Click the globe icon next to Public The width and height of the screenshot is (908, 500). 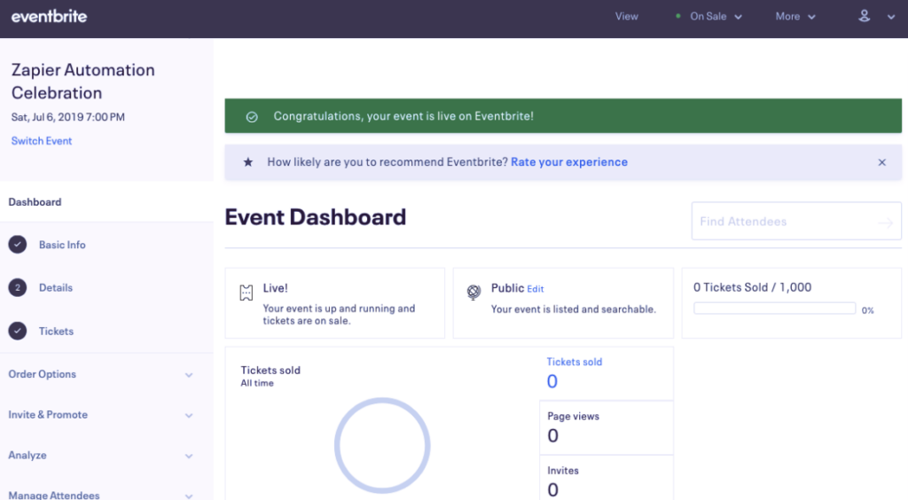474,293
